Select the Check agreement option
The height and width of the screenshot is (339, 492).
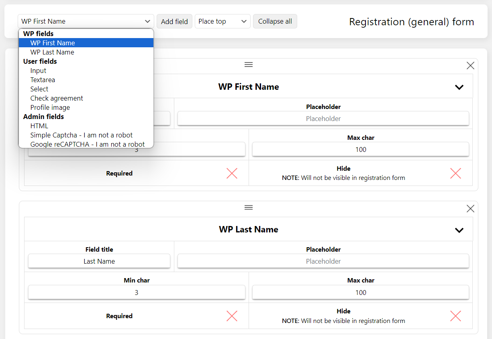86,98
